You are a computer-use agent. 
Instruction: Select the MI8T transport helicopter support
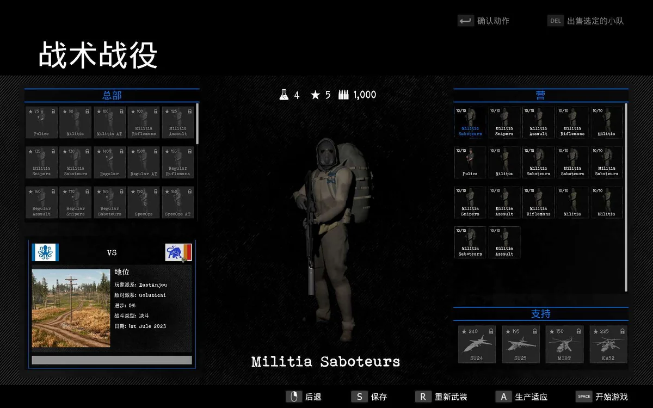point(564,344)
